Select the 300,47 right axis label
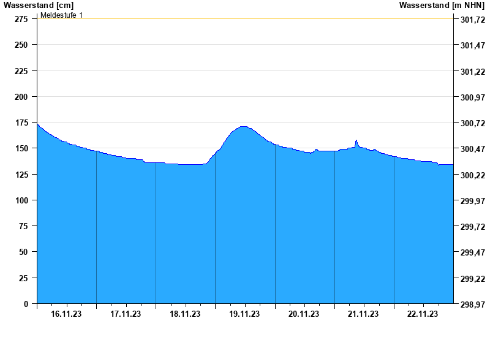The height and width of the screenshot is (337, 490). coord(472,150)
